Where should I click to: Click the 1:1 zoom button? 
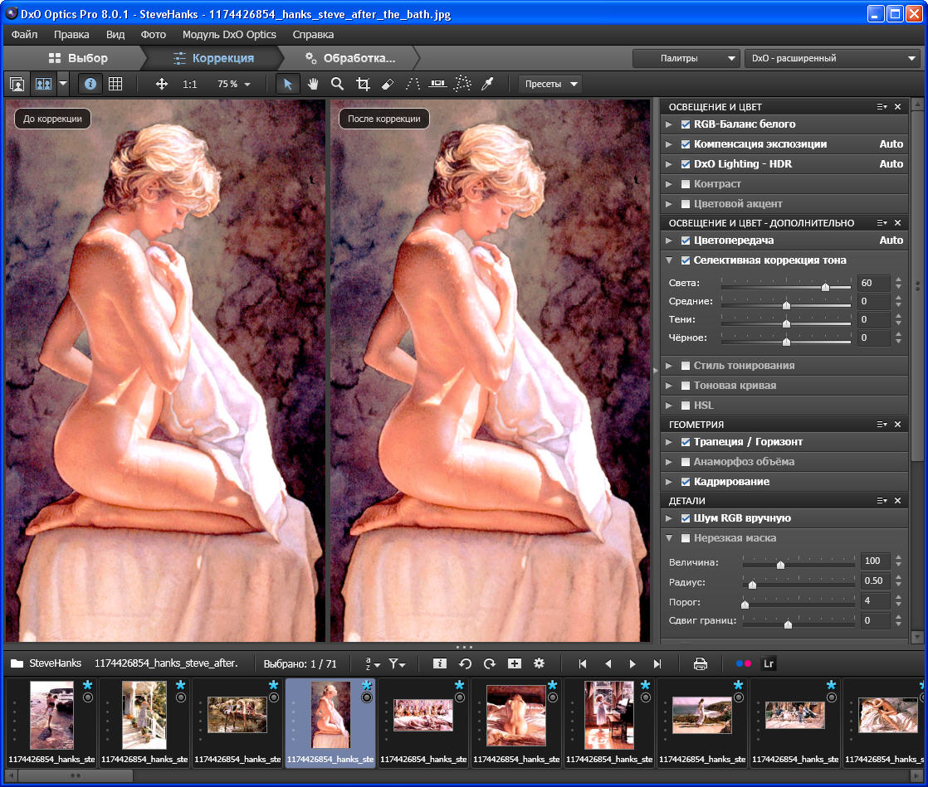[190, 84]
